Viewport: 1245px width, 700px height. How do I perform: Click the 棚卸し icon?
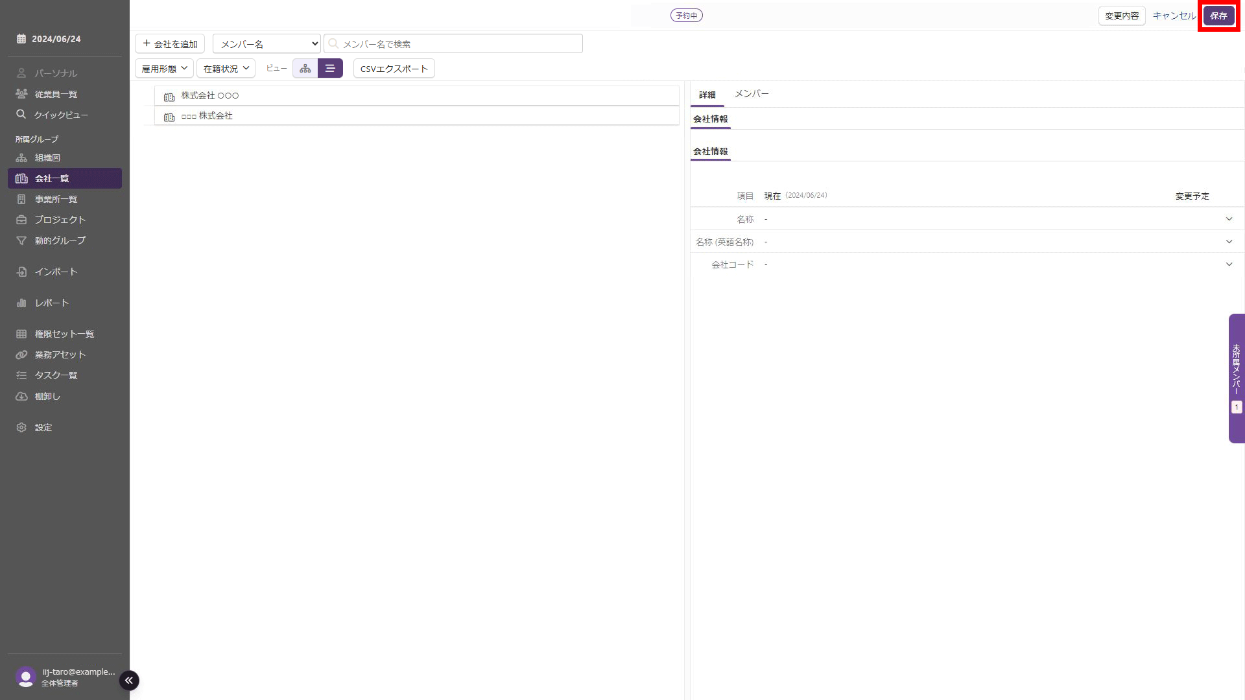(x=21, y=396)
